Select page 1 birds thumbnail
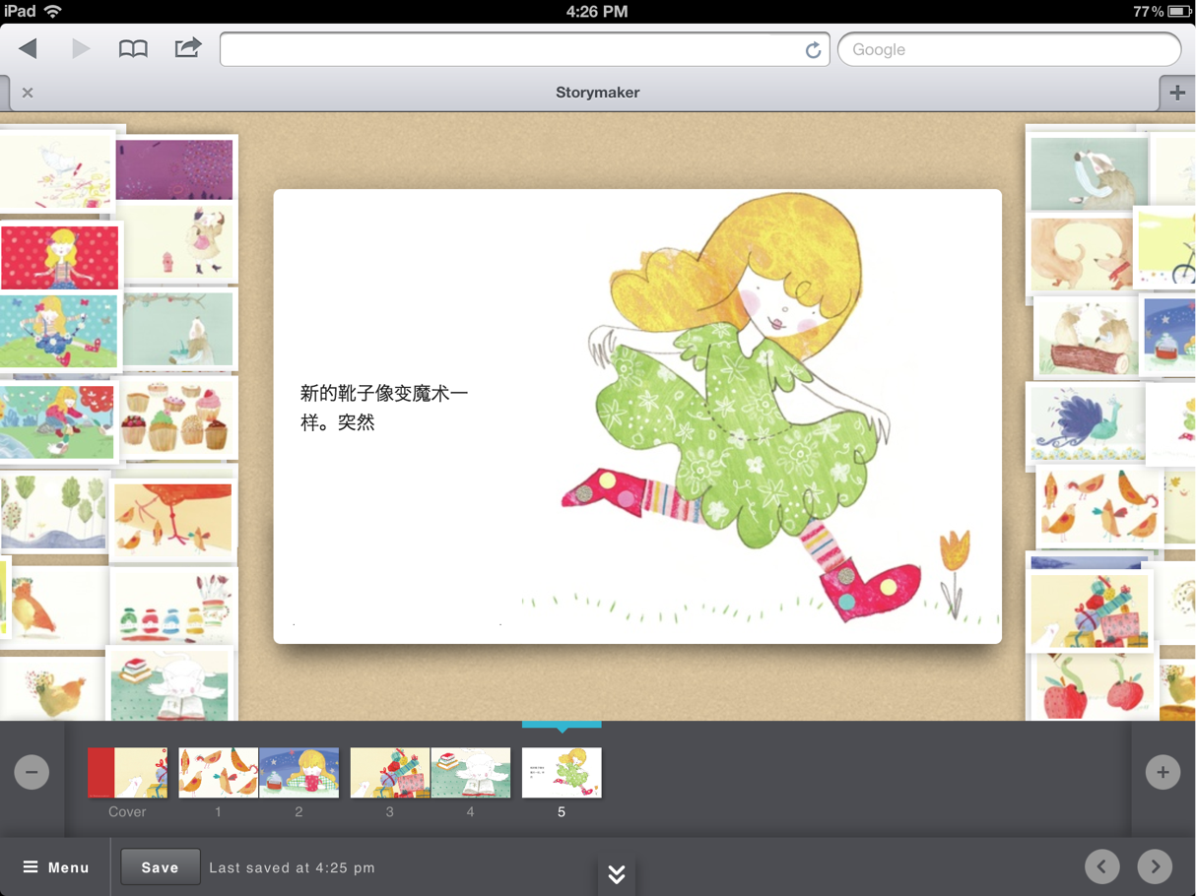Image resolution: width=1196 pixels, height=896 pixels. [219, 772]
